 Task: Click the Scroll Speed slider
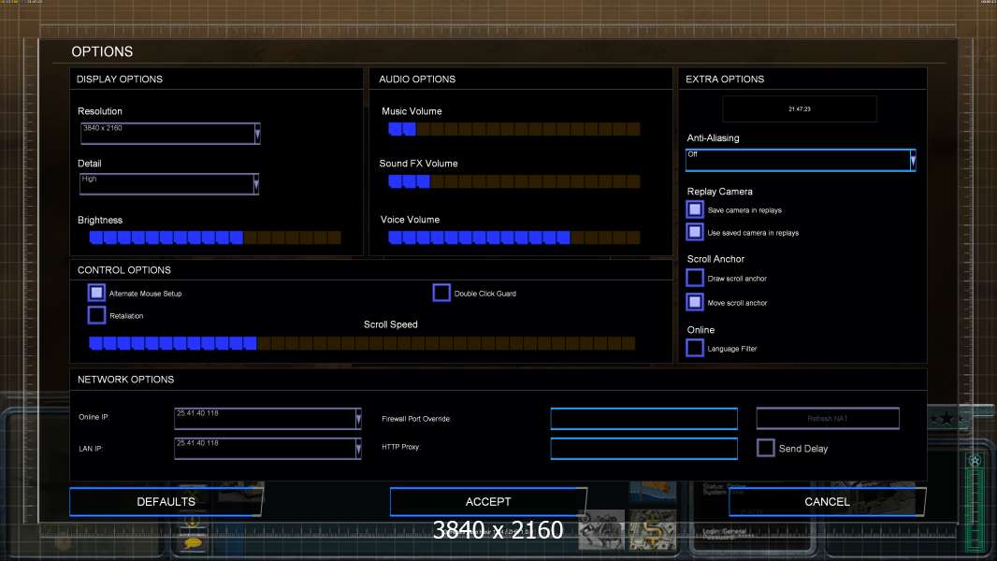point(361,343)
